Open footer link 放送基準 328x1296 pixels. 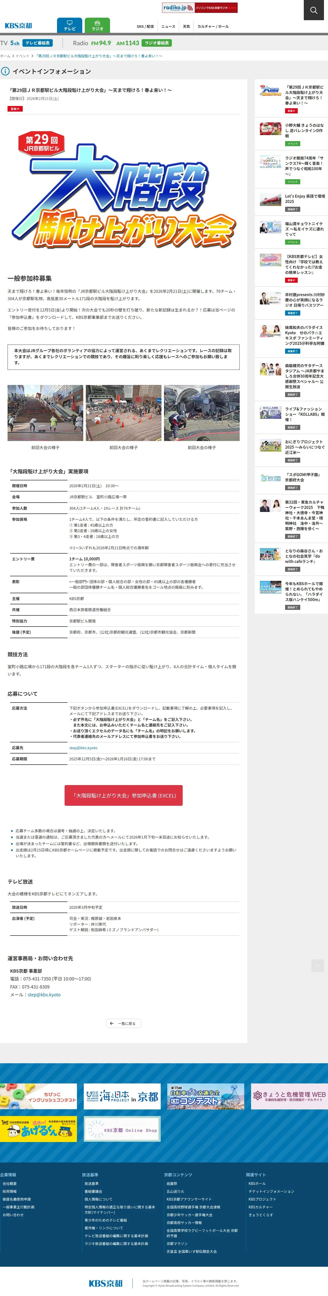pyautogui.click(x=92, y=1183)
